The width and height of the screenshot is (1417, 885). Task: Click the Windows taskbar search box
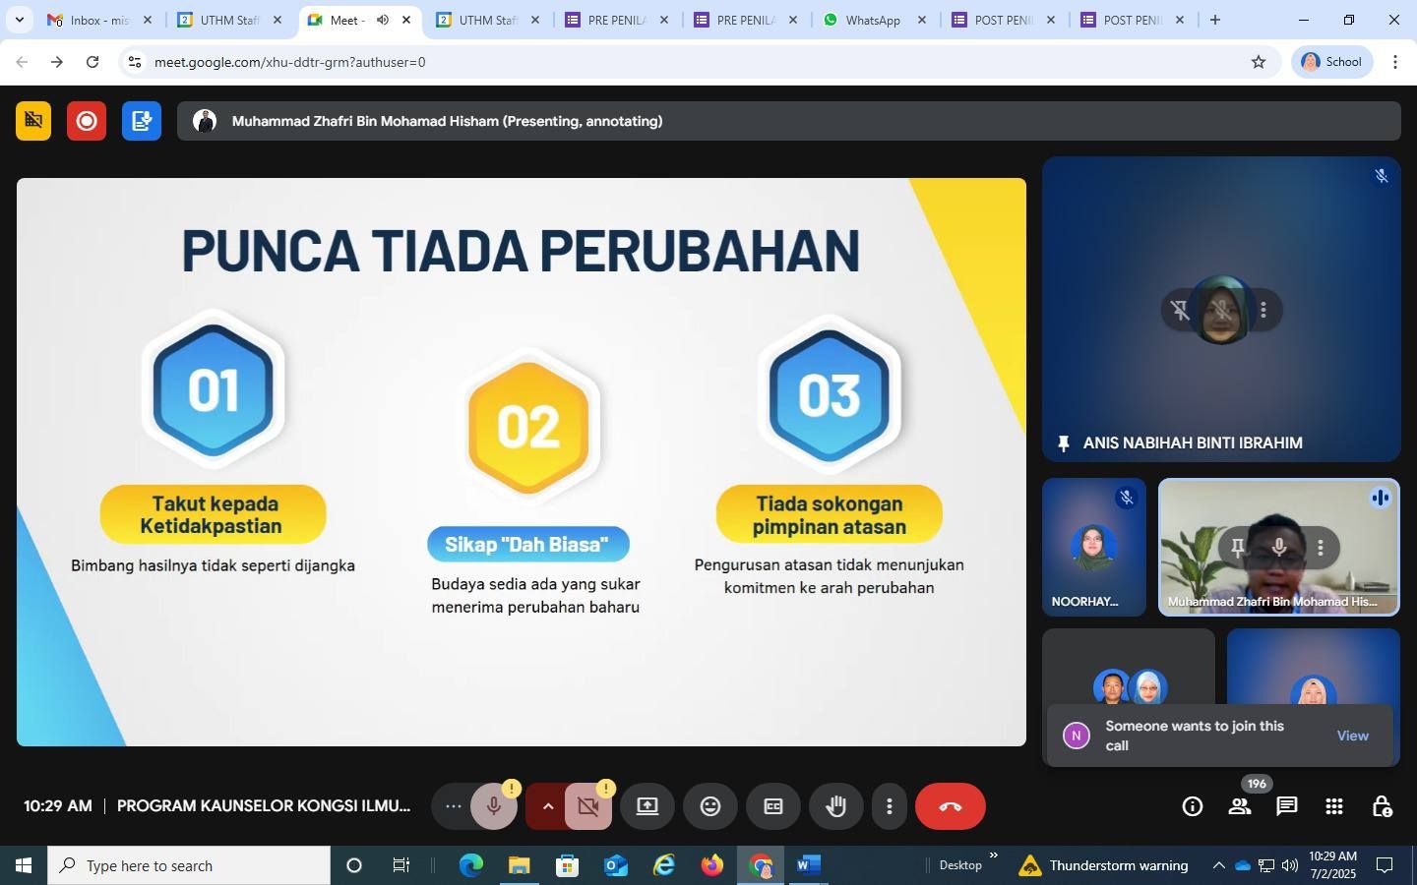tap(189, 865)
